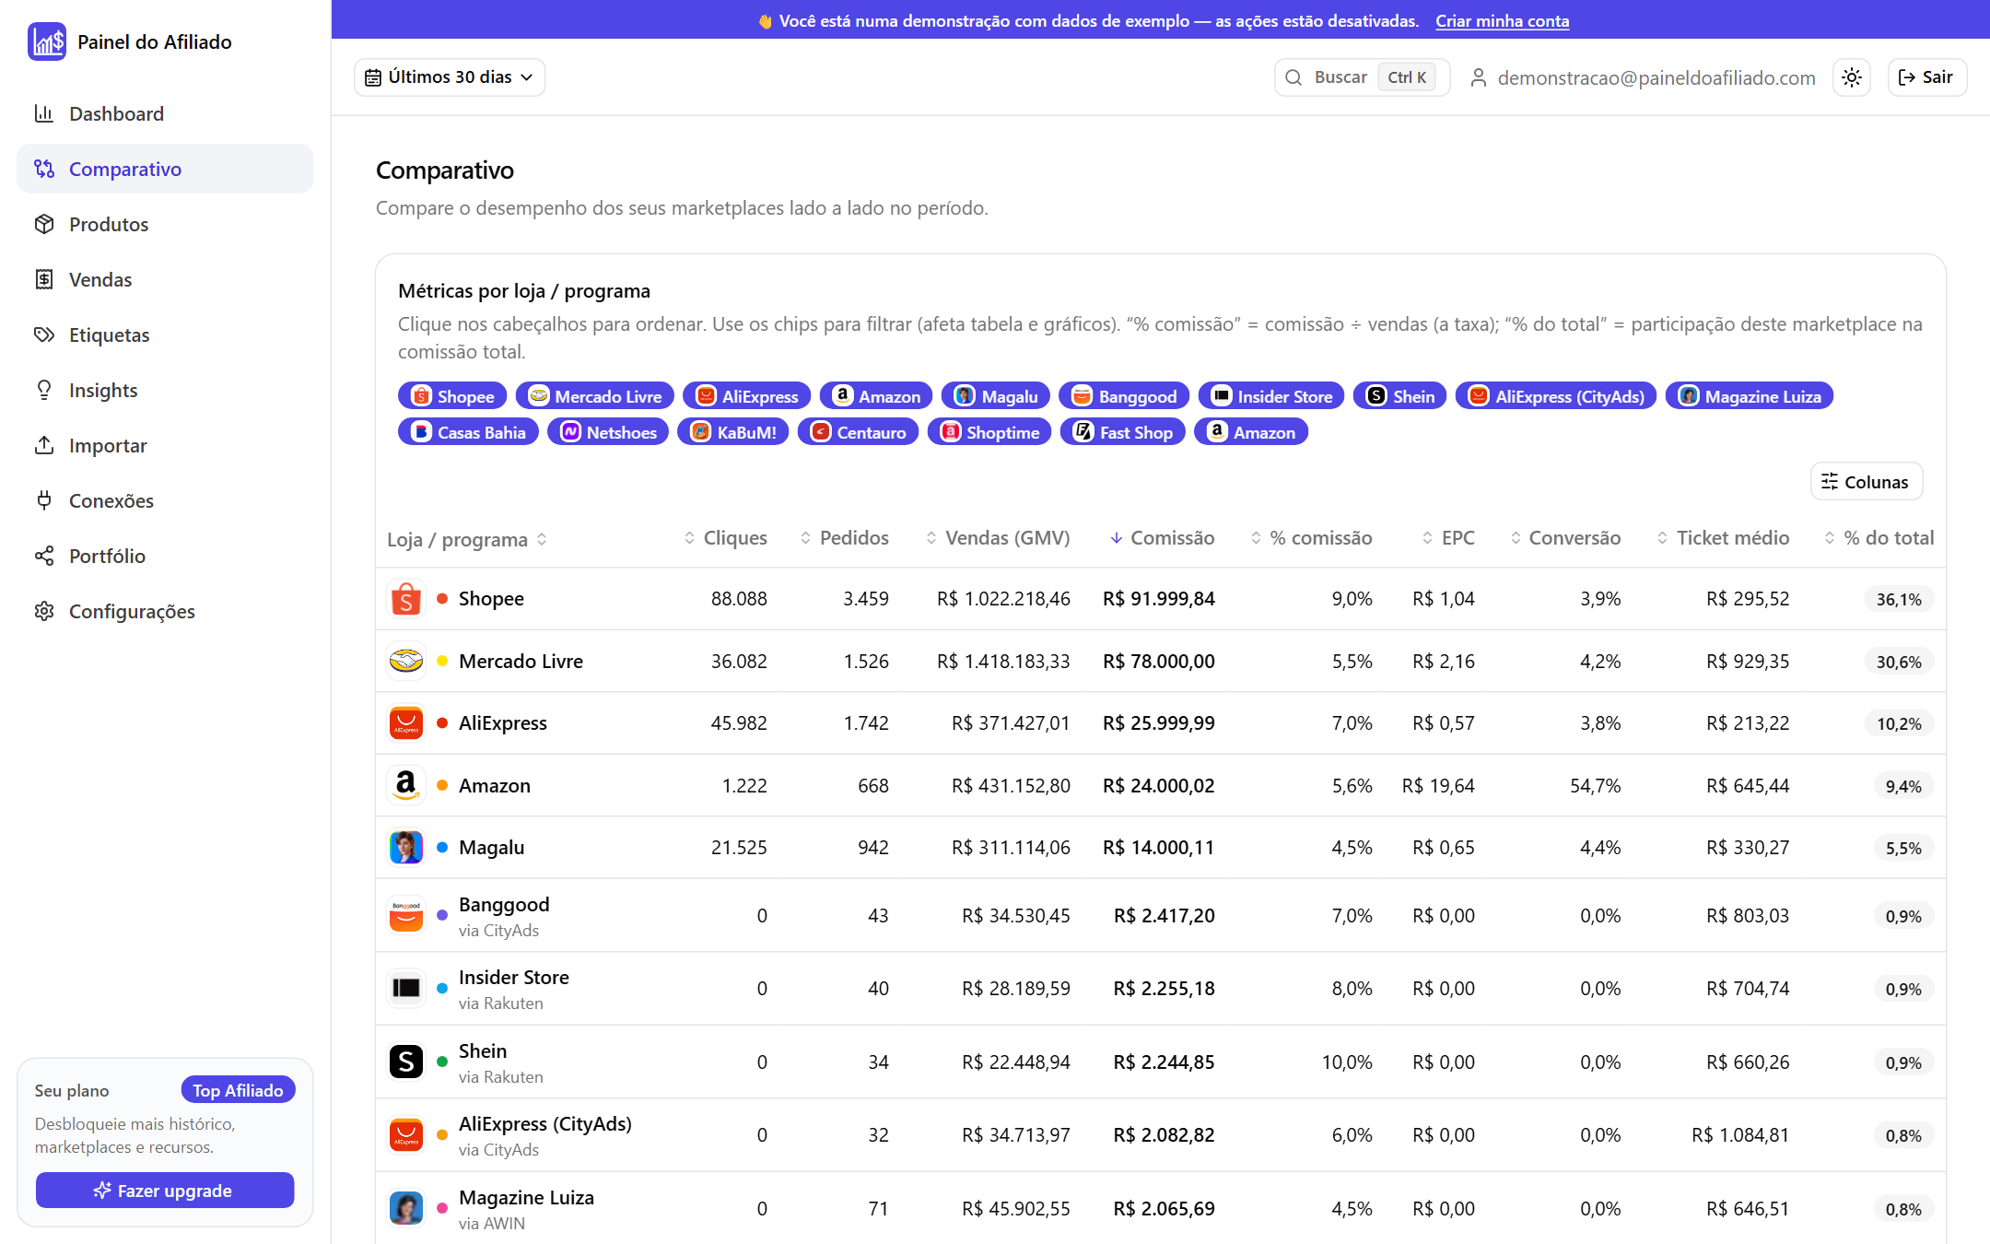The image size is (1990, 1244).
Task: Click the Dashboard bar chart icon
Action: click(x=44, y=113)
